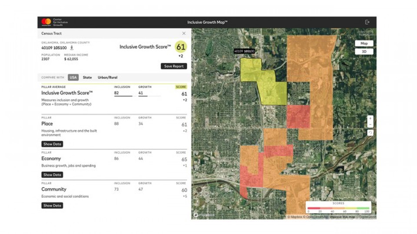Close the Census Tract panel
The width and height of the screenshot is (417, 234).
pyautogui.click(x=184, y=33)
